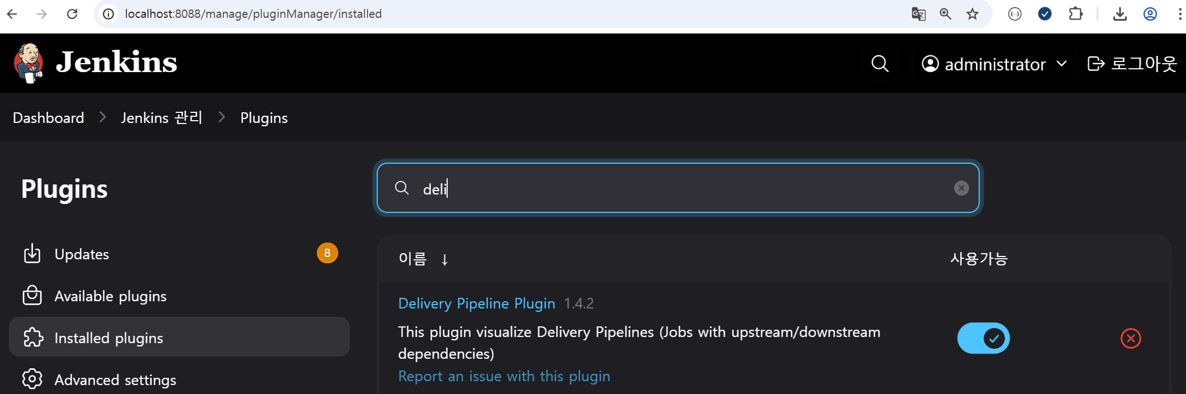Open the browser downloads icon
Viewport: 1186px width, 394px height.
[x=1119, y=14]
